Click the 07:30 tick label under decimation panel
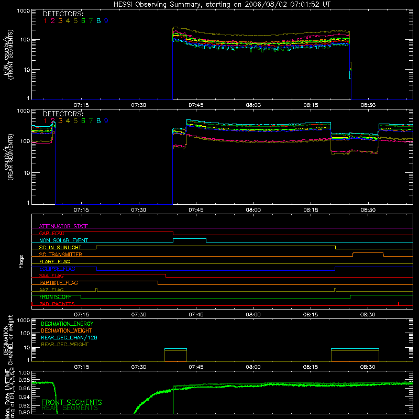This screenshot has width=419, height=419. click(x=139, y=367)
